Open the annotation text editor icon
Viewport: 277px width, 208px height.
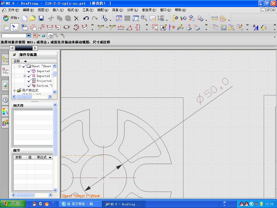(x=163, y=27)
